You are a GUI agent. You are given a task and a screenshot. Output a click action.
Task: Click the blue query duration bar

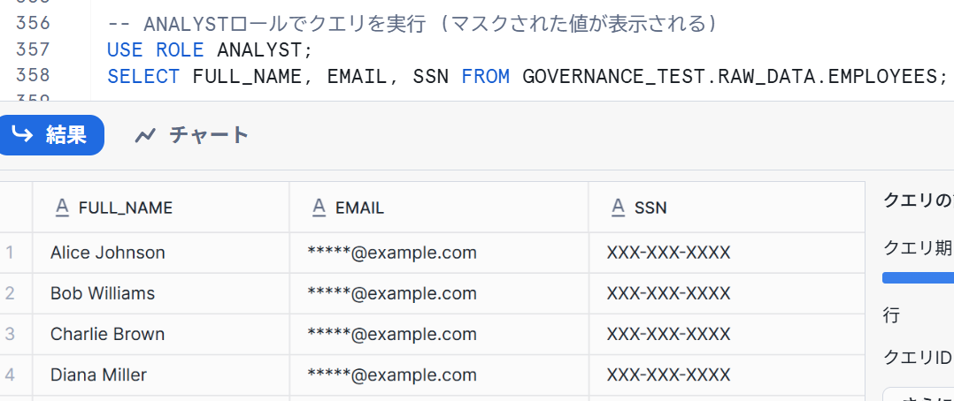coord(918,277)
